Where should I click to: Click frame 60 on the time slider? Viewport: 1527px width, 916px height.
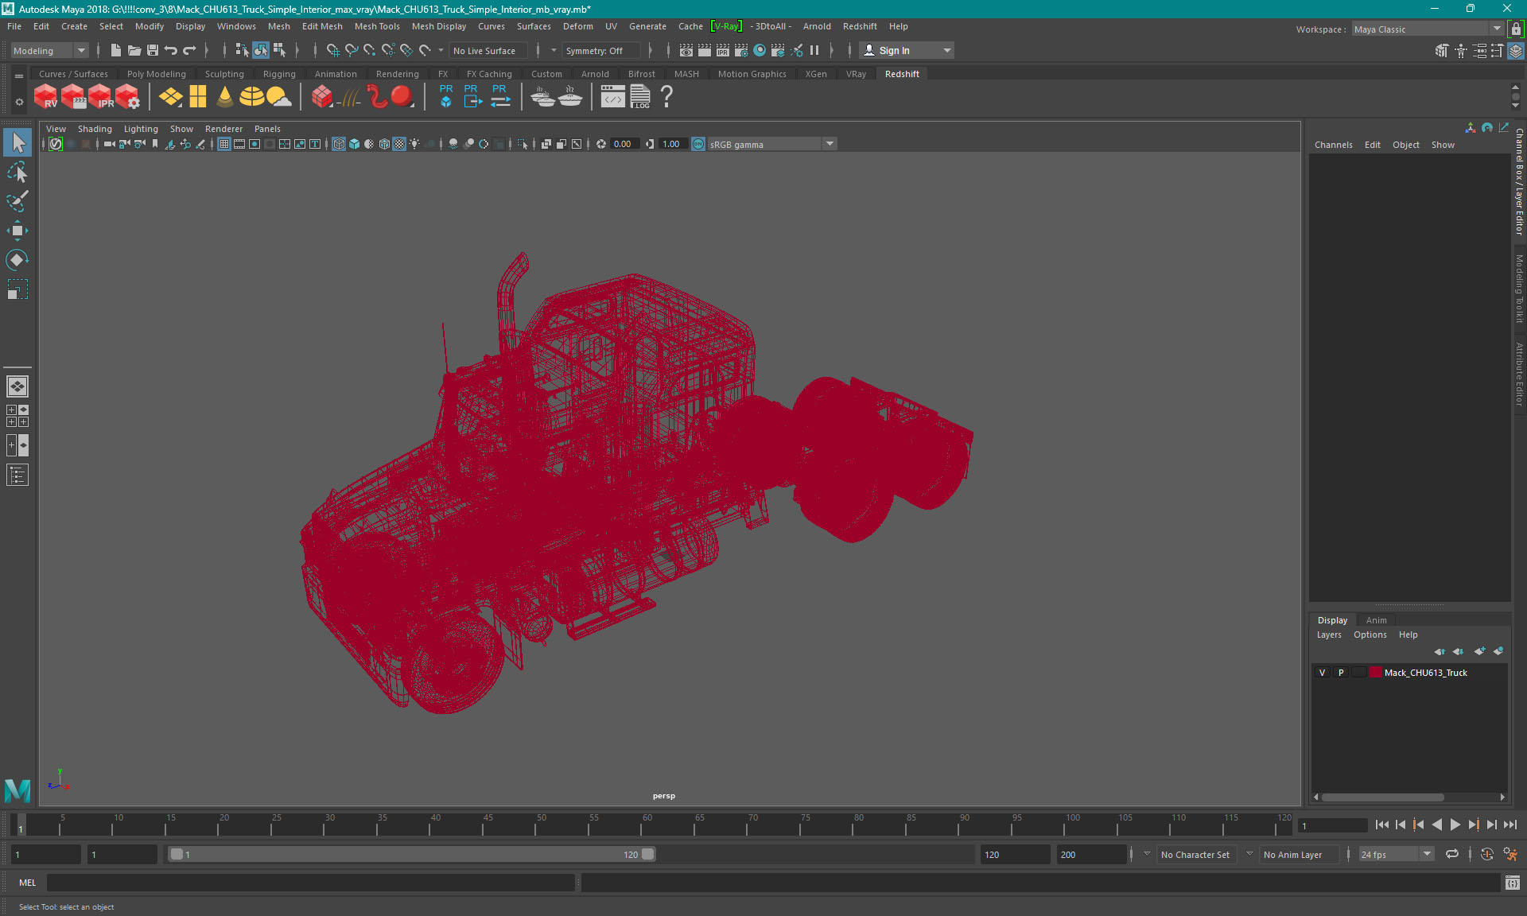pyautogui.click(x=647, y=824)
